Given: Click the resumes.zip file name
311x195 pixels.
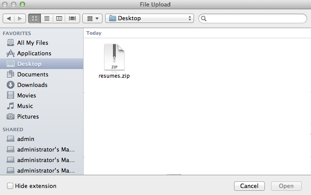Looking at the screenshot, I should coord(114,76).
